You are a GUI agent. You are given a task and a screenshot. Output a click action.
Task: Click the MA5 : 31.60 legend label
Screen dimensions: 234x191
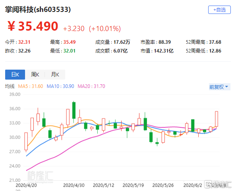(31, 86)
